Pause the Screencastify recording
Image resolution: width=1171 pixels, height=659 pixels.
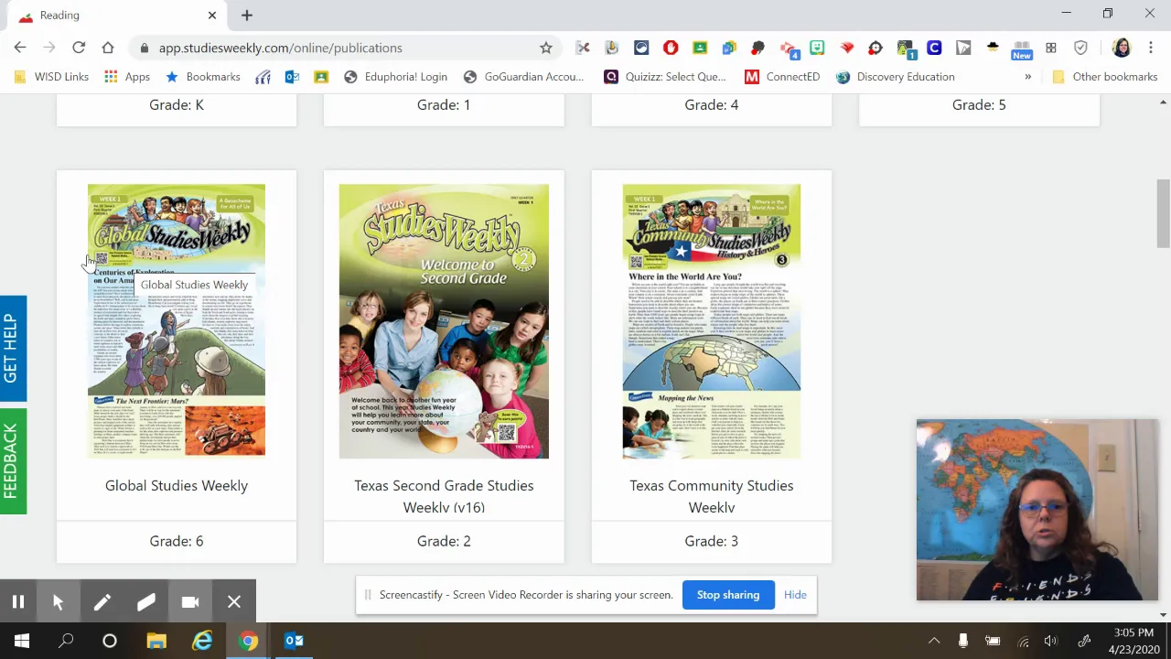point(17,601)
